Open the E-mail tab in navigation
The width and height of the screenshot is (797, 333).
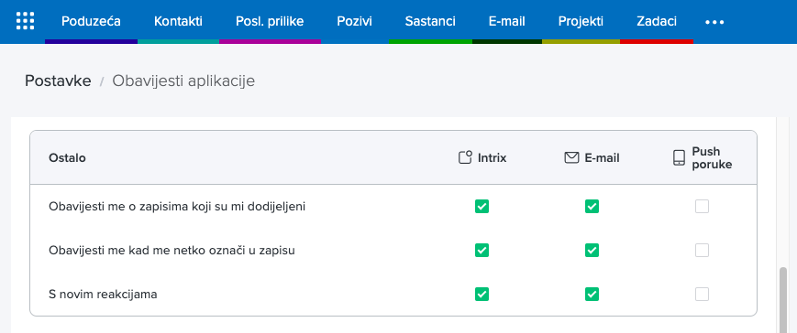pyautogui.click(x=507, y=21)
